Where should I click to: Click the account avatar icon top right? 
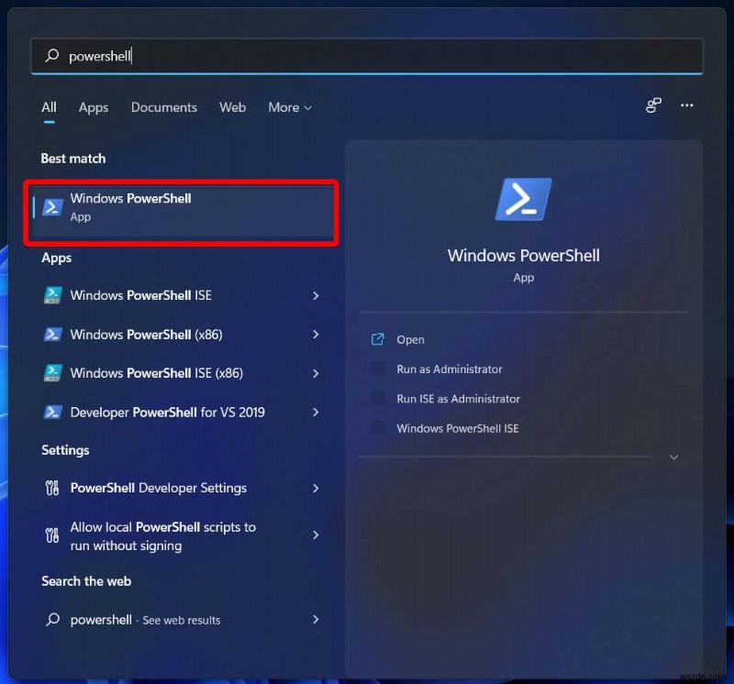[652, 106]
